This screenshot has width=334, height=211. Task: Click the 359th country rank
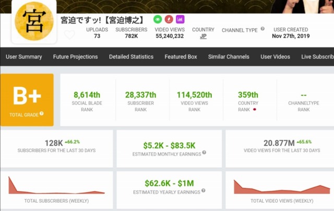coord(248,95)
